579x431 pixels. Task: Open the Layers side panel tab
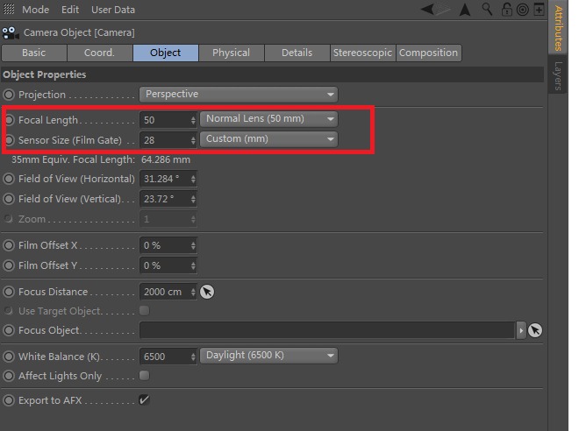click(559, 76)
